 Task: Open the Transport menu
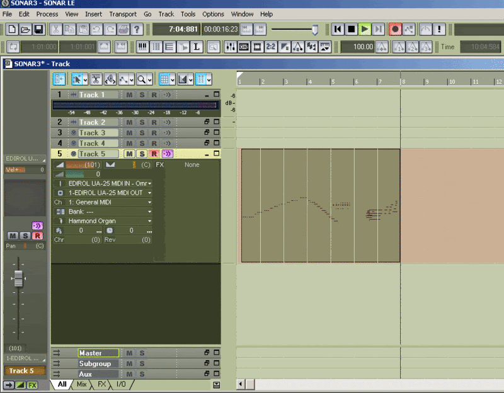coord(122,14)
